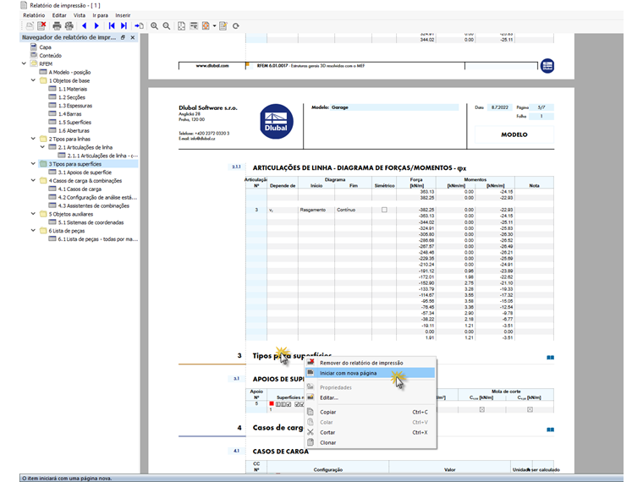The width and height of the screenshot is (643, 482).
Task: Collapse the 6 Lista de peças node
Action: pos(33,230)
